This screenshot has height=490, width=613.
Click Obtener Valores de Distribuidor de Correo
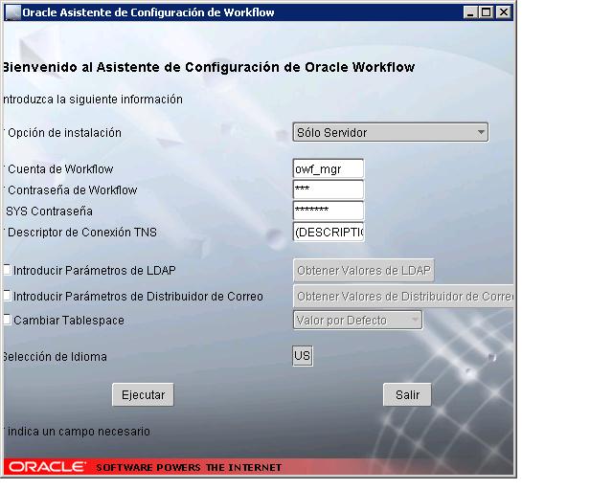tap(403, 296)
